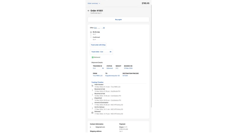Select the Dispatched timeline entry
The width and height of the screenshot is (237, 133).
[108, 99]
